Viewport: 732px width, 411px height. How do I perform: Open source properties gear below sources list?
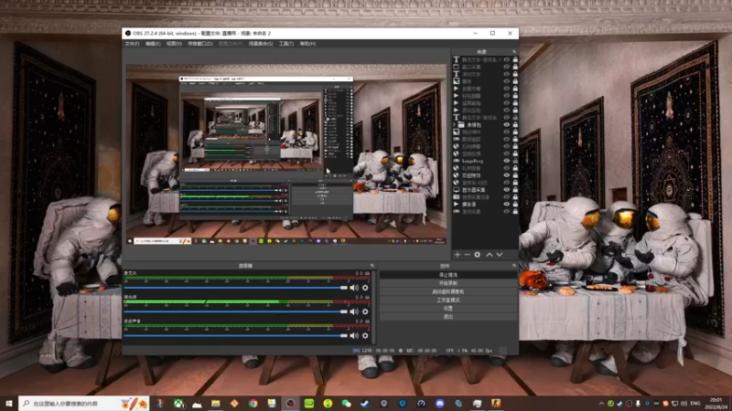tap(477, 255)
